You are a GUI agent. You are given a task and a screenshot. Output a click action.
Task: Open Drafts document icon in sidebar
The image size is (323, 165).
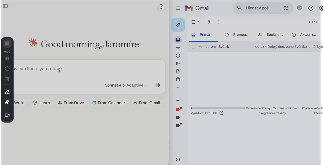[x=178, y=71]
